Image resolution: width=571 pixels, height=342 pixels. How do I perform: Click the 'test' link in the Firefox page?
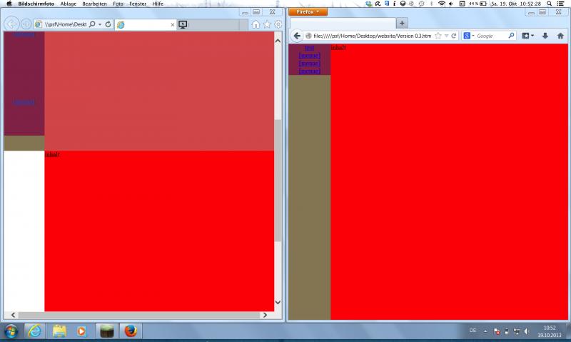coord(309,48)
